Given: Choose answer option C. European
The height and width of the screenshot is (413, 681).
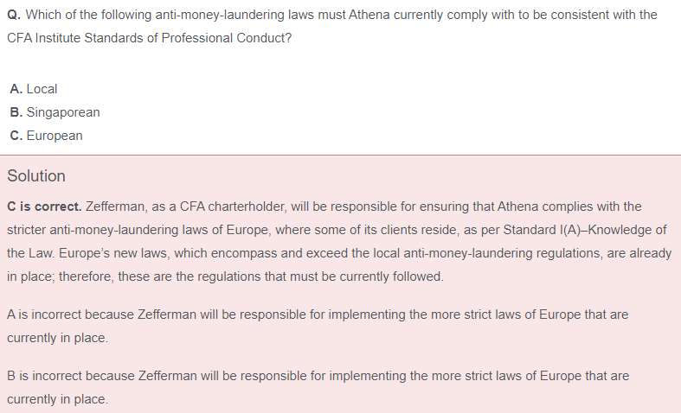Looking at the screenshot, I should [x=46, y=136].
